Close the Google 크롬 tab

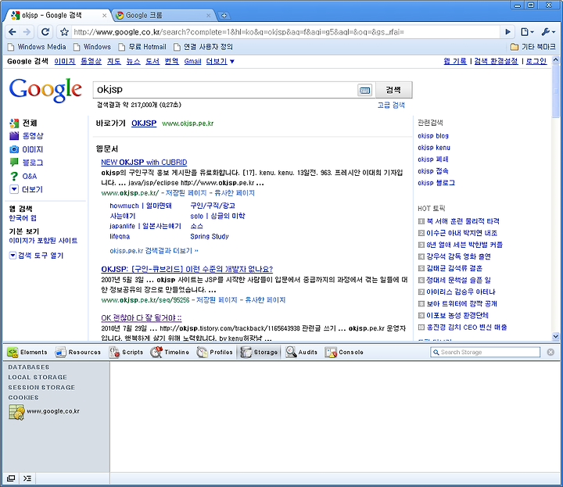click(x=208, y=16)
